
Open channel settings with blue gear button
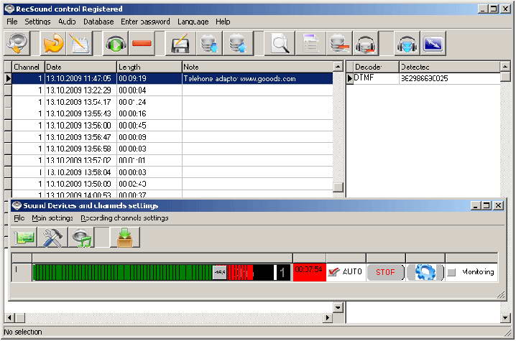click(425, 272)
